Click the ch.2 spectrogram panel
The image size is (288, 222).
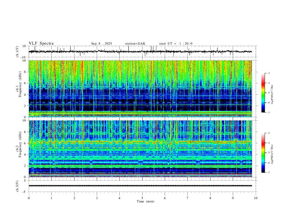[x=140, y=149]
